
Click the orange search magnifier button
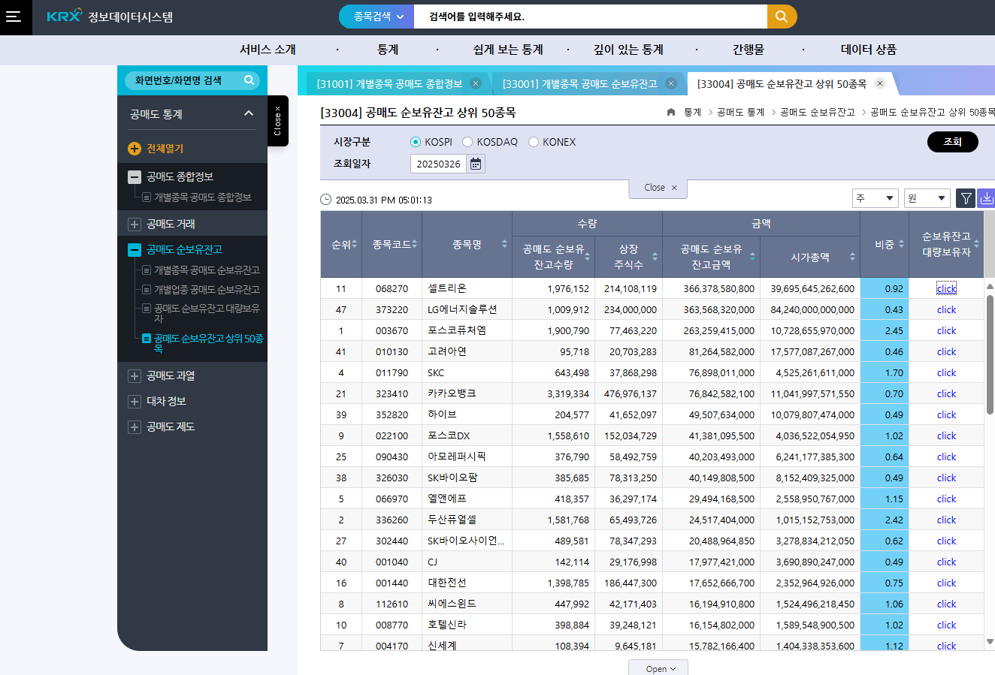782,17
